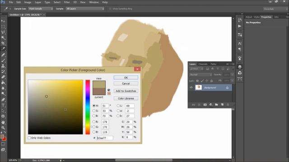Screen dimensions: 289x162
Task: Select the History Brush tool
Action: pos(3,72)
